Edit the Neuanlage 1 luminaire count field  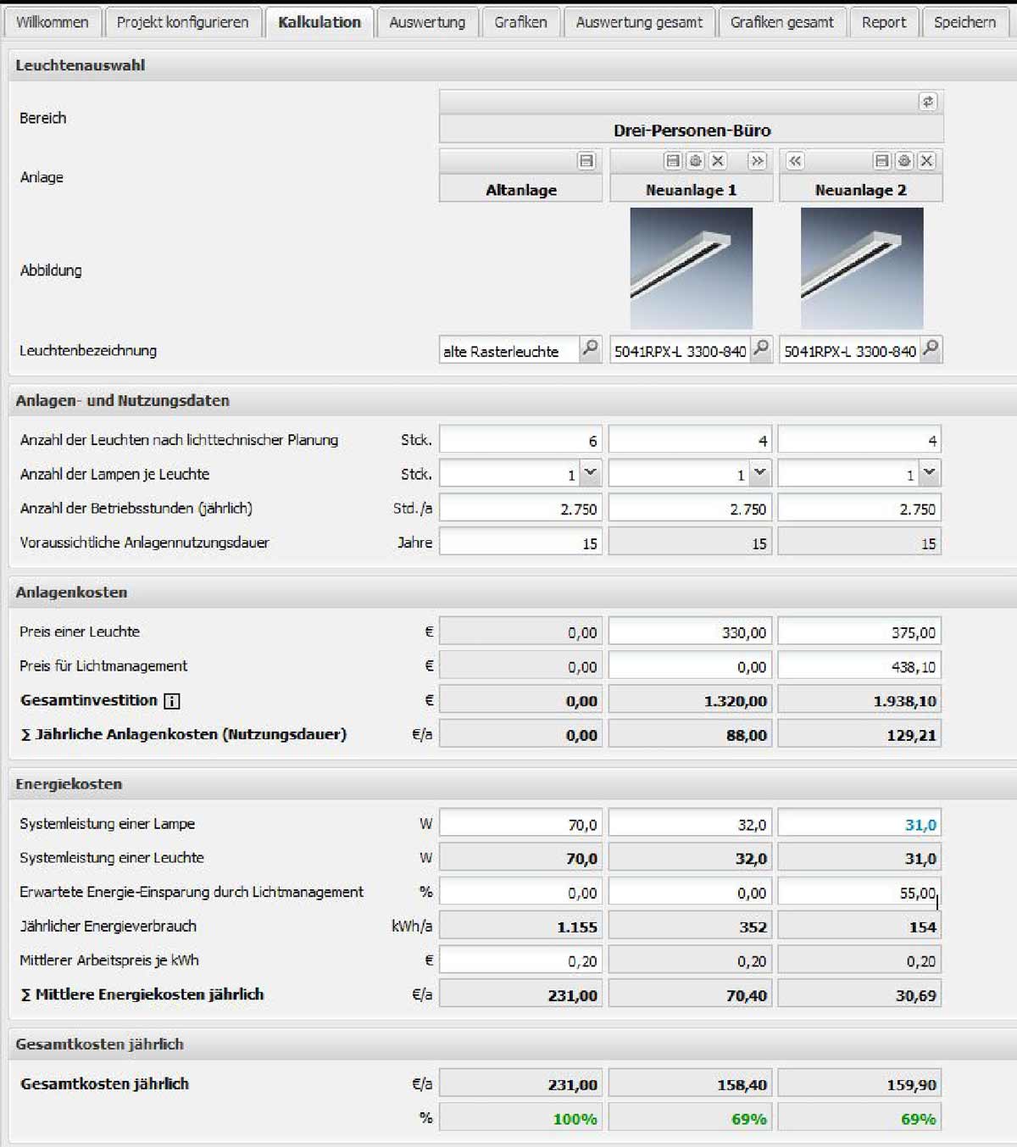tap(690, 440)
